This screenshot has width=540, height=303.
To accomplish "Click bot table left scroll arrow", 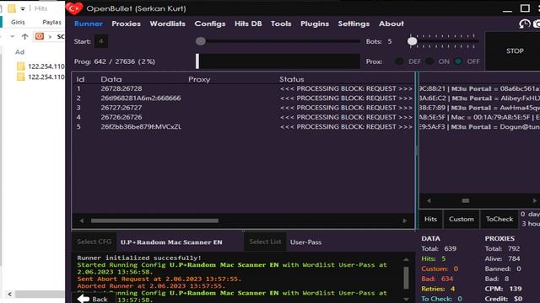I will point(81,221).
